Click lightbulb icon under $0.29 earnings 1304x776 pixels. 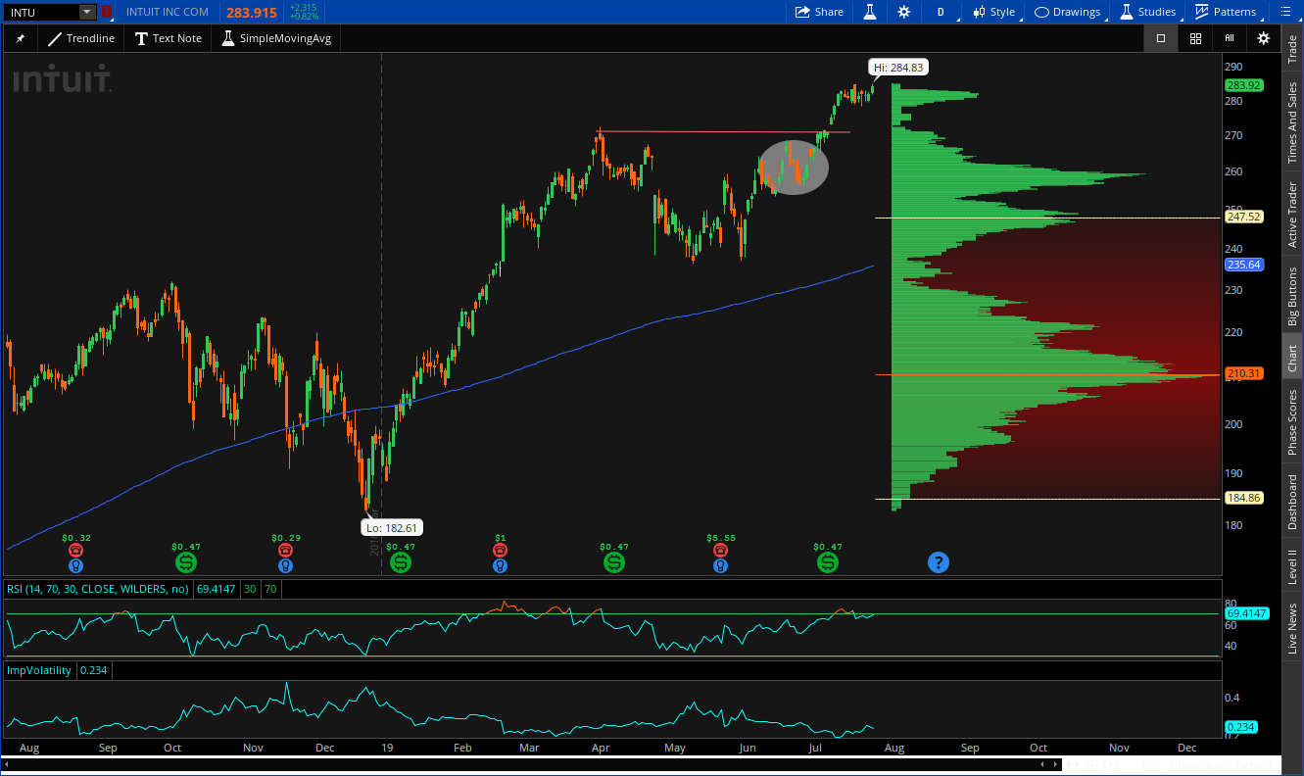point(285,565)
